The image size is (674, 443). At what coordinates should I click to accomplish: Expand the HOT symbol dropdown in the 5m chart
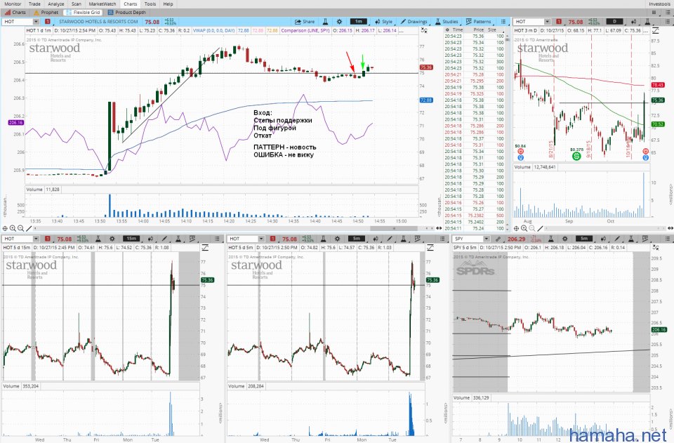(261, 239)
